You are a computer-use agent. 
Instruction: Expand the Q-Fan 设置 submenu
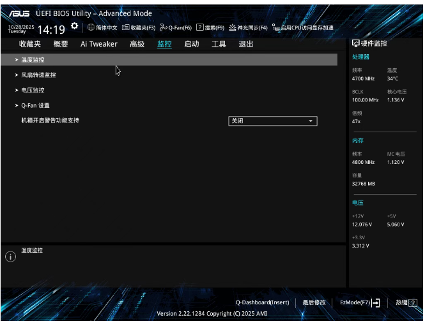pyautogui.click(x=35, y=105)
